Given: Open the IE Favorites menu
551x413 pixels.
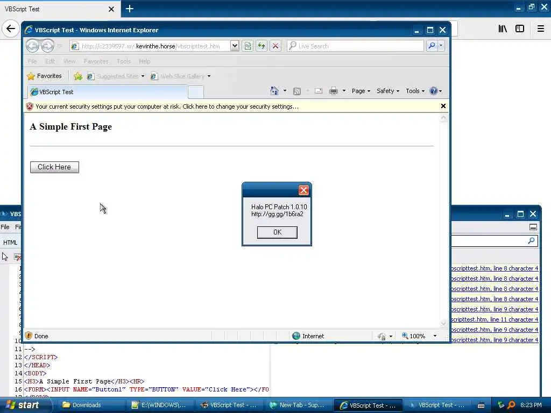Looking at the screenshot, I should (96, 61).
